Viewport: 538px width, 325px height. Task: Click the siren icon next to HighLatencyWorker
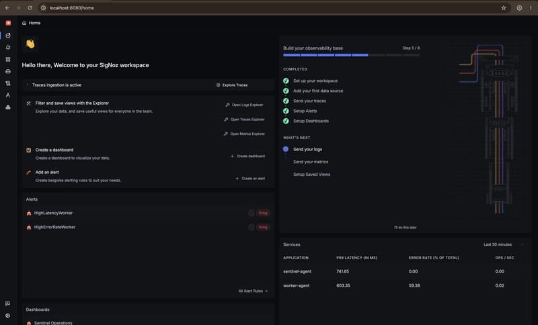29,213
